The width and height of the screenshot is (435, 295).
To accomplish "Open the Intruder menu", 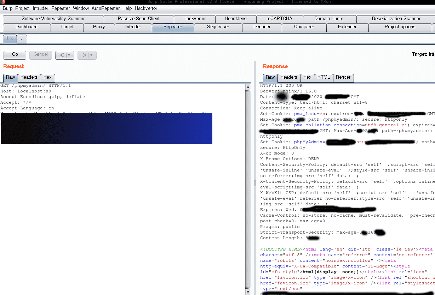I will tap(40, 8).
